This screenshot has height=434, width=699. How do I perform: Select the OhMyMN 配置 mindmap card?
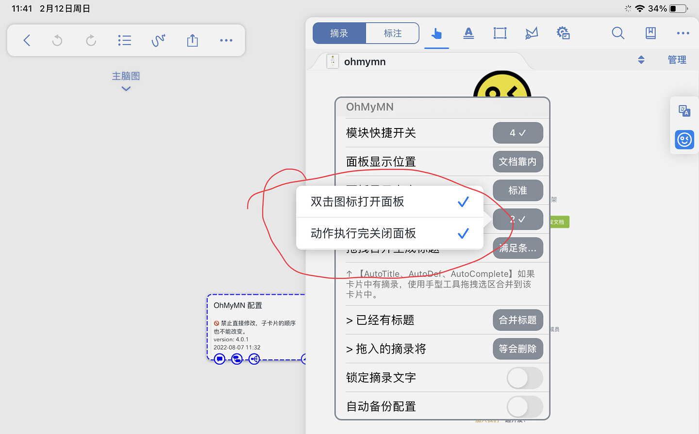[x=256, y=327]
